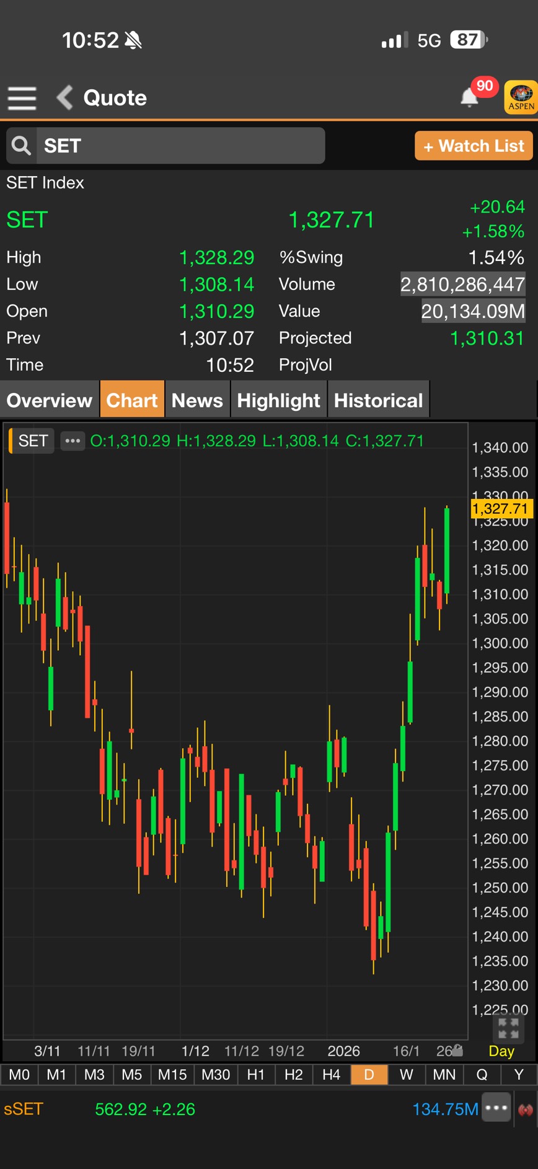
Task: Open ticker bar more options menu
Action: (x=496, y=1108)
